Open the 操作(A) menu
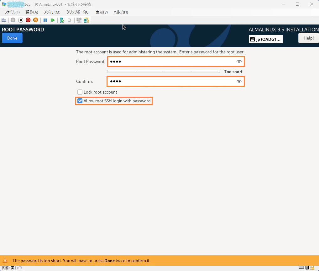 [x=32, y=12]
